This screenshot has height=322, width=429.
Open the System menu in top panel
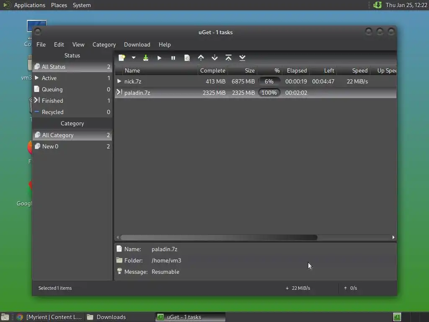point(82,5)
